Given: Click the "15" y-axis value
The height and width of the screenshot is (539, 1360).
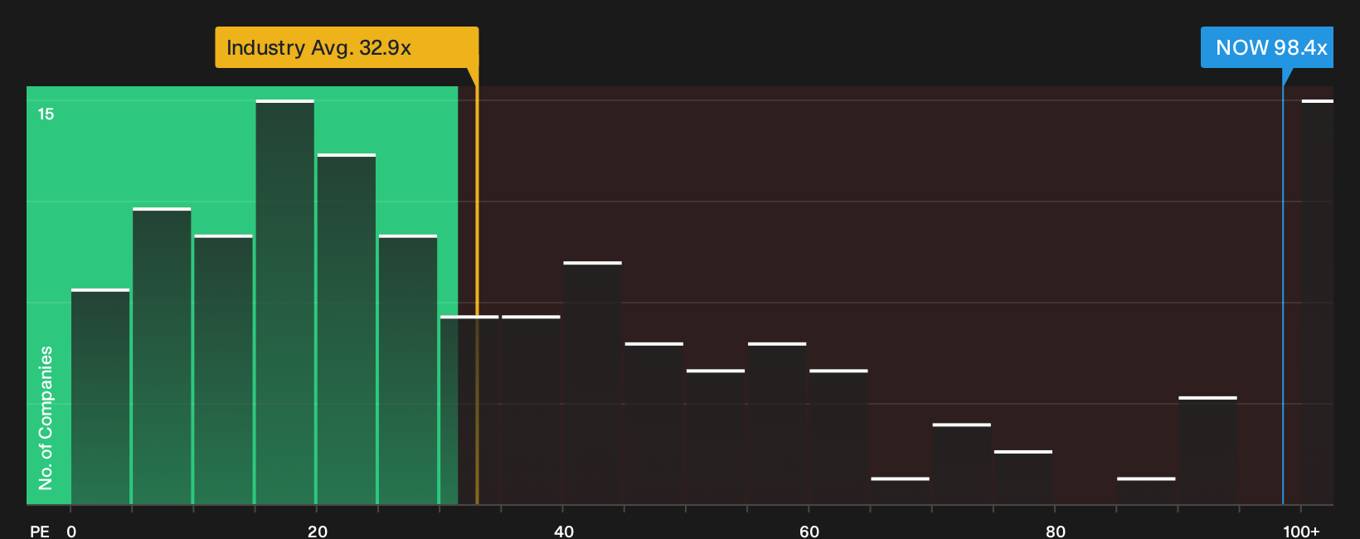Looking at the screenshot, I should pos(46,114).
